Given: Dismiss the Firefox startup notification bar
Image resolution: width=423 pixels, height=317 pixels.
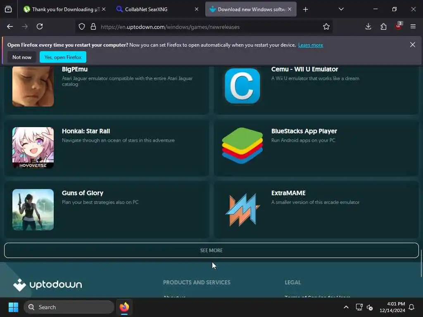Looking at the screenshot, I should coord(413,45).
